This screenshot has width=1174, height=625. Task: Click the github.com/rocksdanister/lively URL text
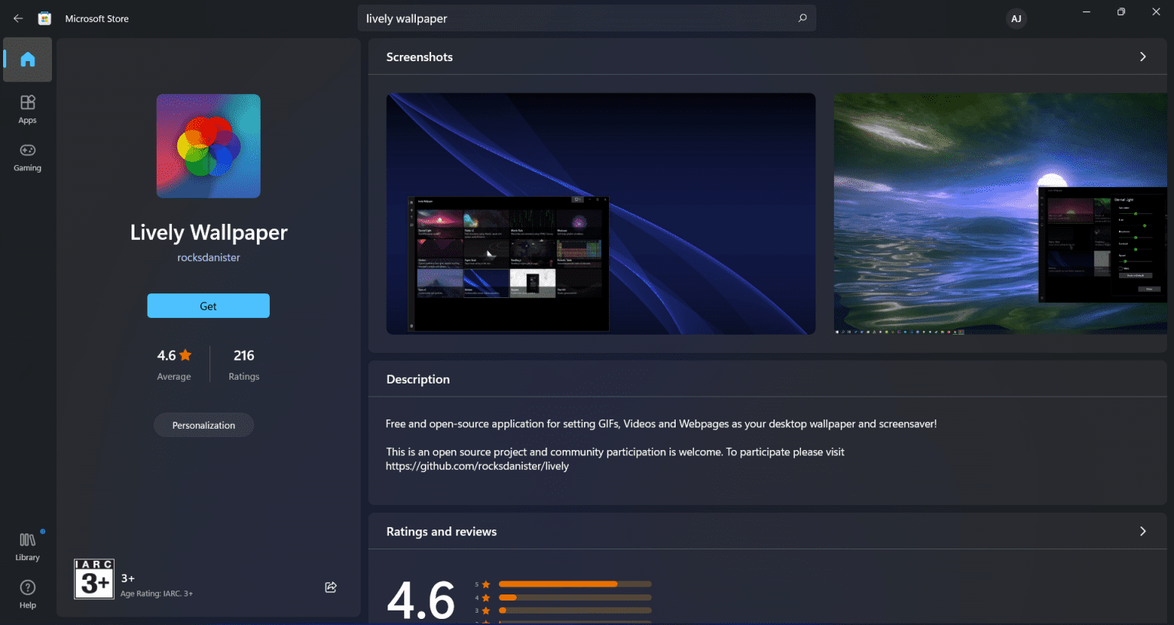point(477,466)
